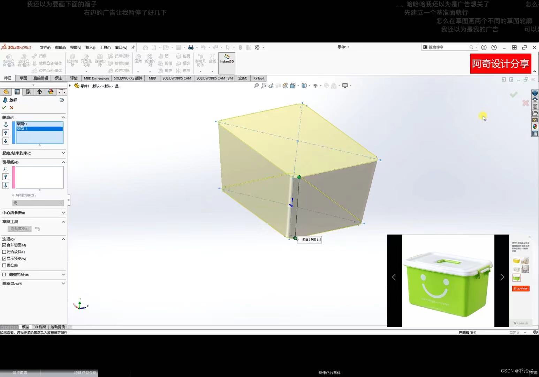Move profile down in 轮廓 list
This screenshot has width=539, height=377.
coord(6,141)
